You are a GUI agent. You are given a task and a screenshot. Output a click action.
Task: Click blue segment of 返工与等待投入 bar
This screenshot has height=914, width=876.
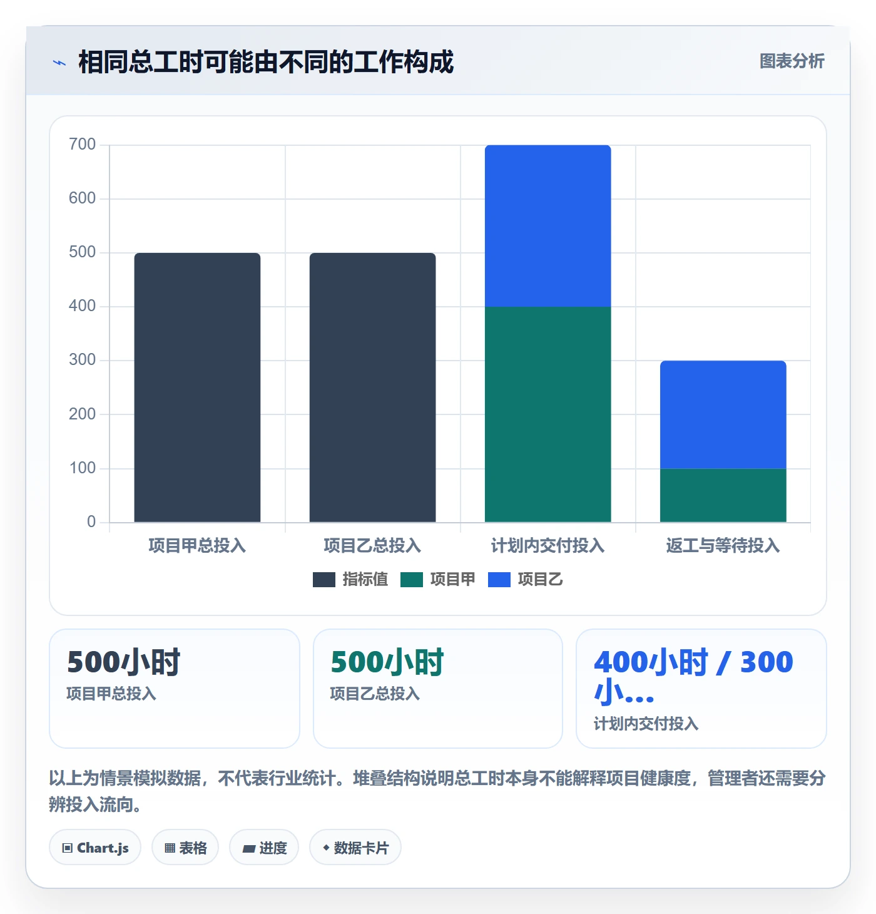723,414
